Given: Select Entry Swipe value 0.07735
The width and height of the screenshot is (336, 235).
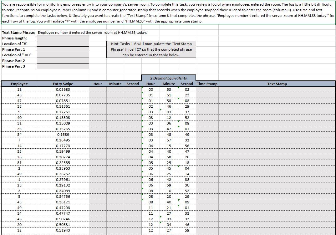Looking at the screenshot, I should click(x=63, y=95).
